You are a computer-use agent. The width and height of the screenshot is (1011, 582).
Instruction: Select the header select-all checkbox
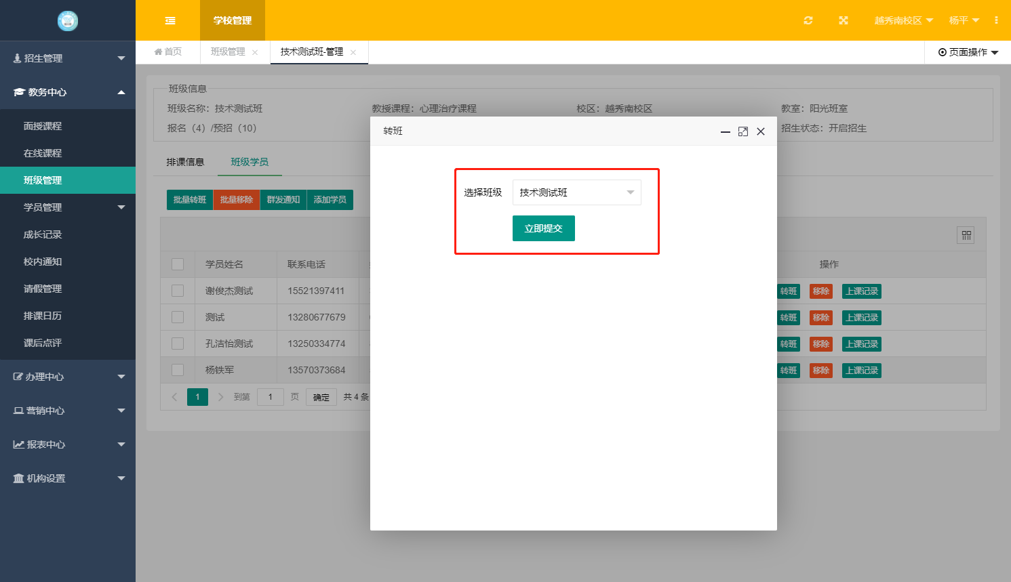point(178,264)
